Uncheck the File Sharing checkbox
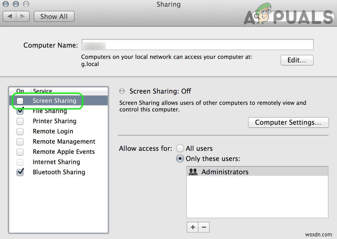 coord(20,111)
